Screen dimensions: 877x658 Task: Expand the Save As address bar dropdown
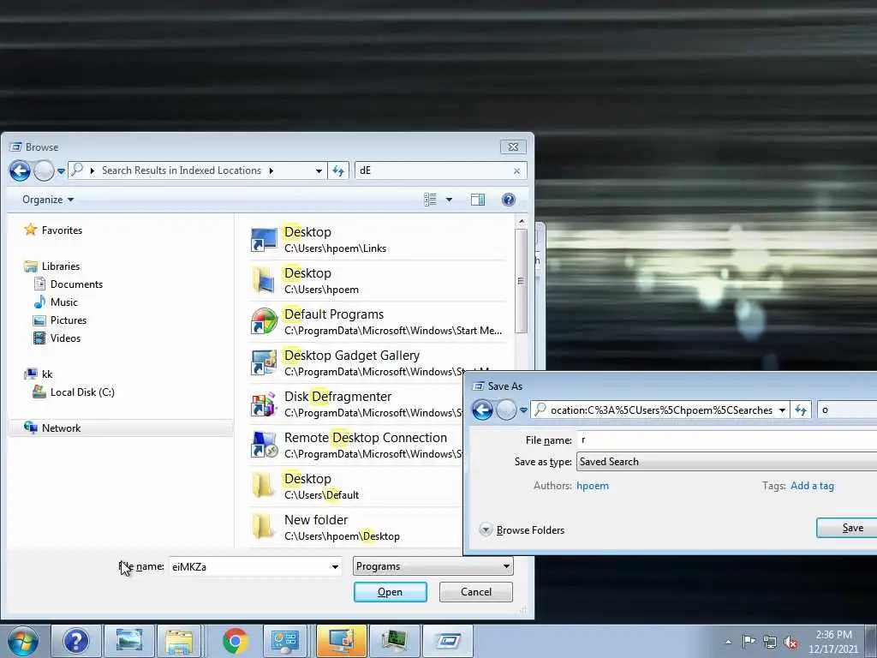pos(782,410)
